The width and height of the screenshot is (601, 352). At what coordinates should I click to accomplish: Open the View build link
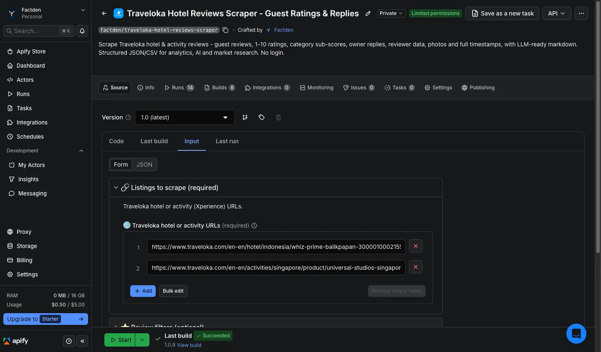(189, 345)
